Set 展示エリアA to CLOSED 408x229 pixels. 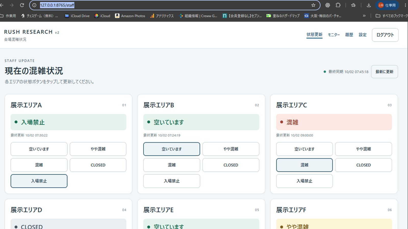(98, 165)
